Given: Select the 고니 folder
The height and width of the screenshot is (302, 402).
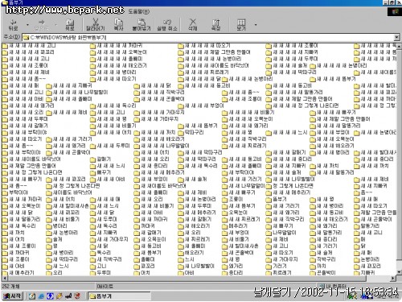Looking at the screenshot, I should pyautogui.click(x=98, y=266).
